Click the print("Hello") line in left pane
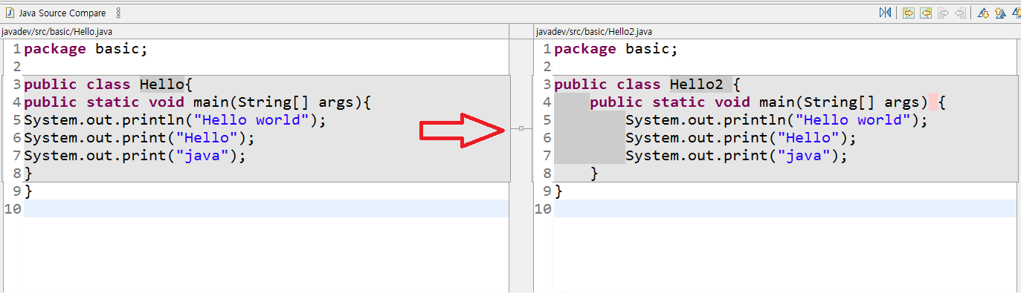Image resolution: width=1021 pixels, height=293 pixels. [x=139, y=138]
